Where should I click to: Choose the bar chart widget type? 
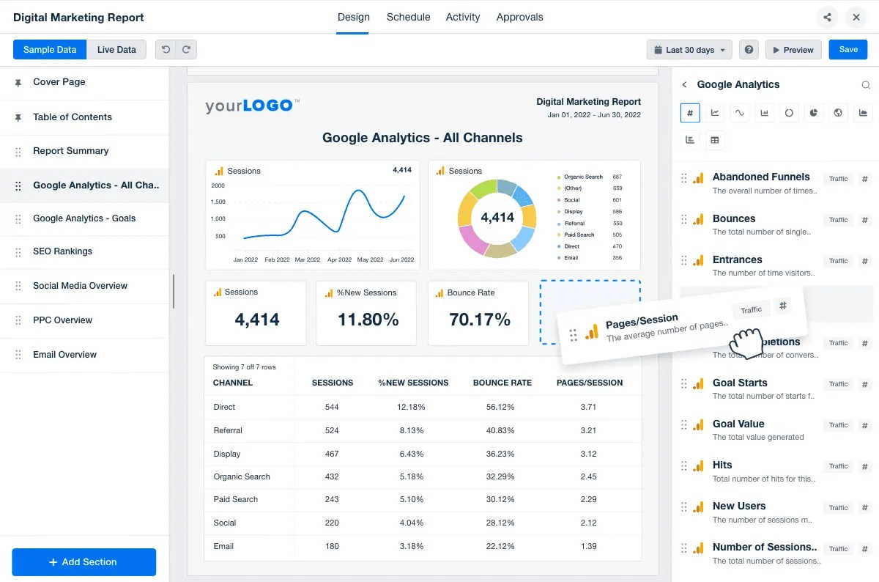764,113
